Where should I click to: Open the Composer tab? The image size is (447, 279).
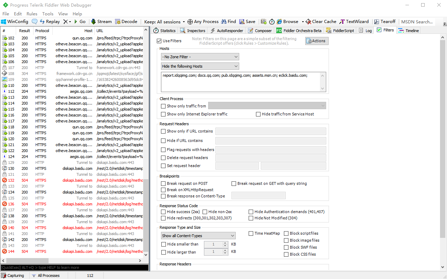coord(260,31)
